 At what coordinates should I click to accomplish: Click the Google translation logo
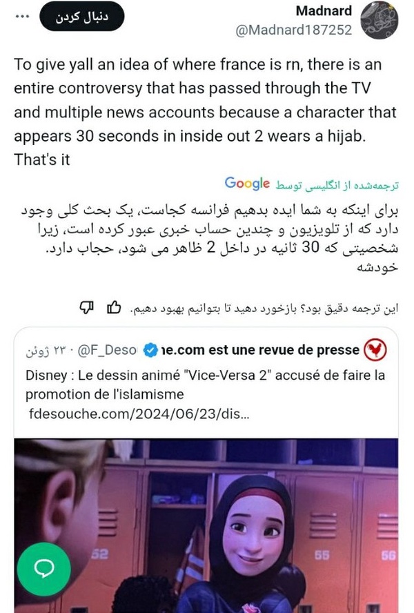pos(247,183)
